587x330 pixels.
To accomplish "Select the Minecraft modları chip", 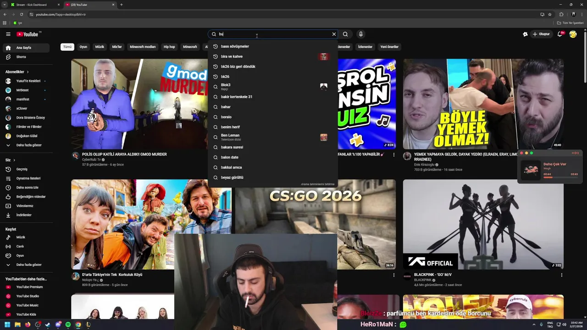I will 143,47.
